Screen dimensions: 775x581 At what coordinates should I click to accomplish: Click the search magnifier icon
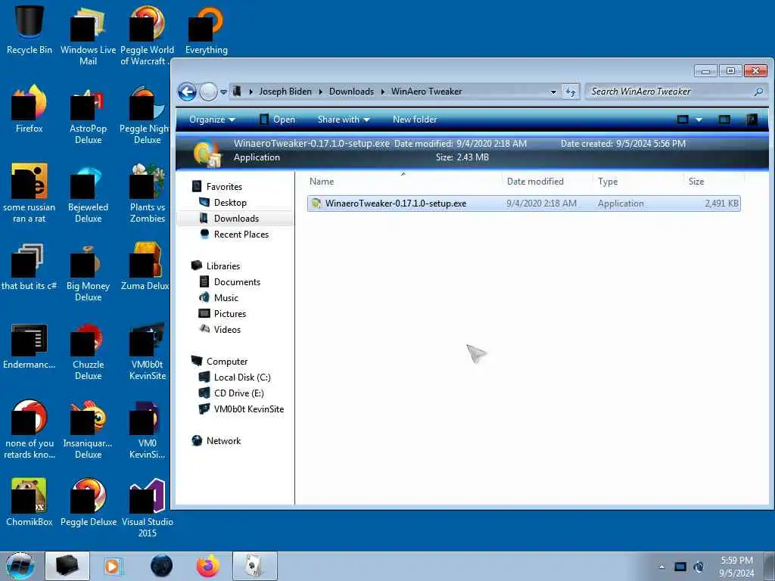[758, 92]
